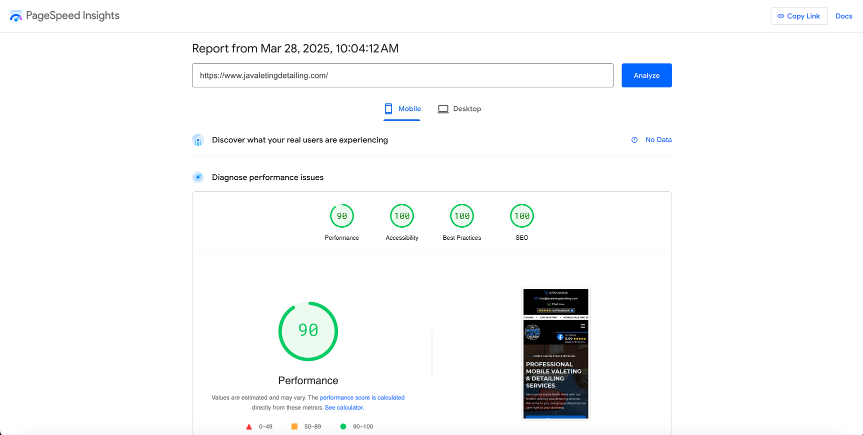This screenshot has height=435, width=863.
Task: Select the SEO 100 score gauge
Action: (521, 216)
